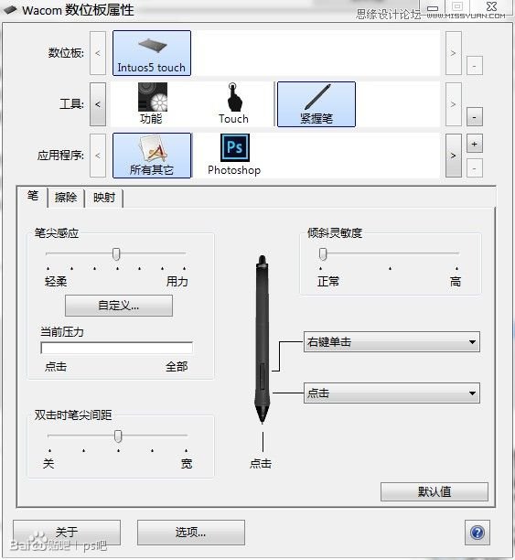Remove selected tool with its minus button

[x=475, y=117]
